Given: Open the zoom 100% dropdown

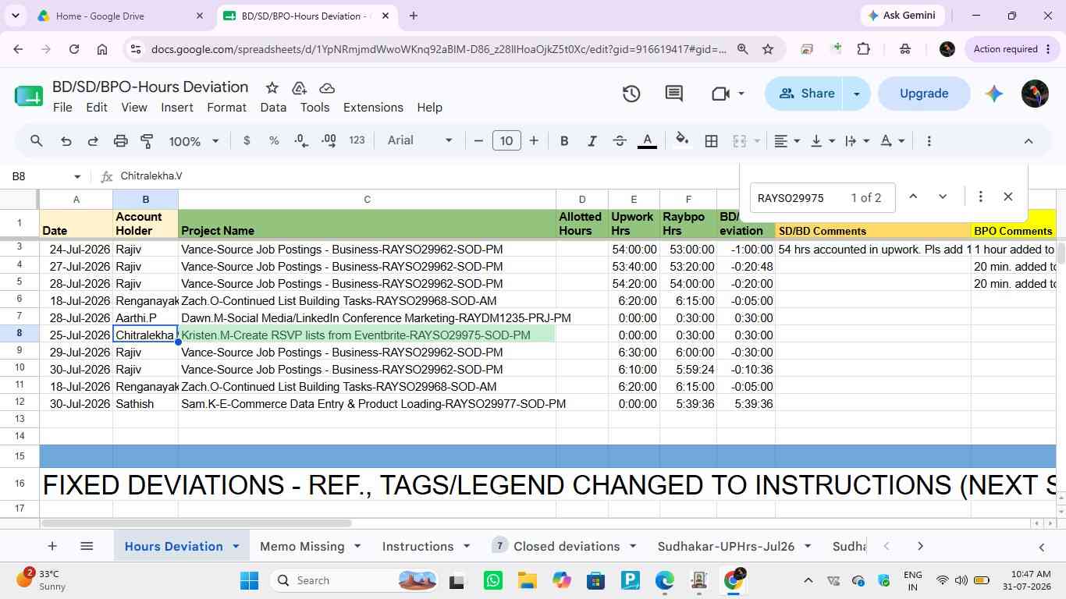Looking at the screenshot, I should pos(194,141).
